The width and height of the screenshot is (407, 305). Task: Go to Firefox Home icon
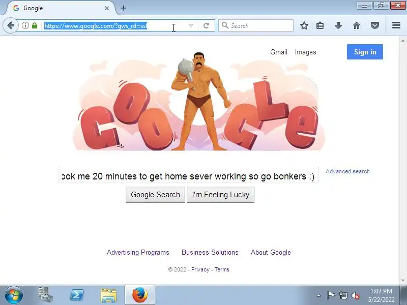tap(357, 25)
